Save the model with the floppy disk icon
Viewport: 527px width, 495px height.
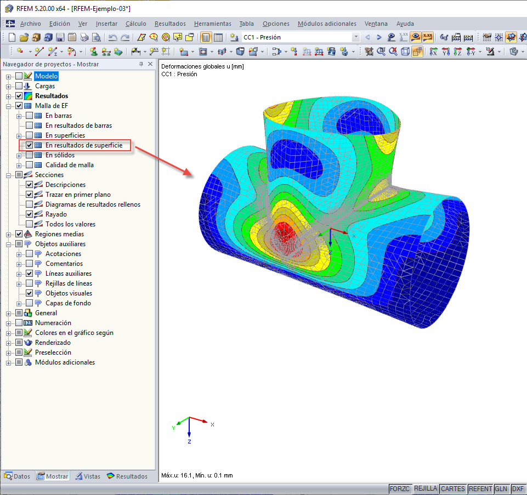[x=60, y=37]
